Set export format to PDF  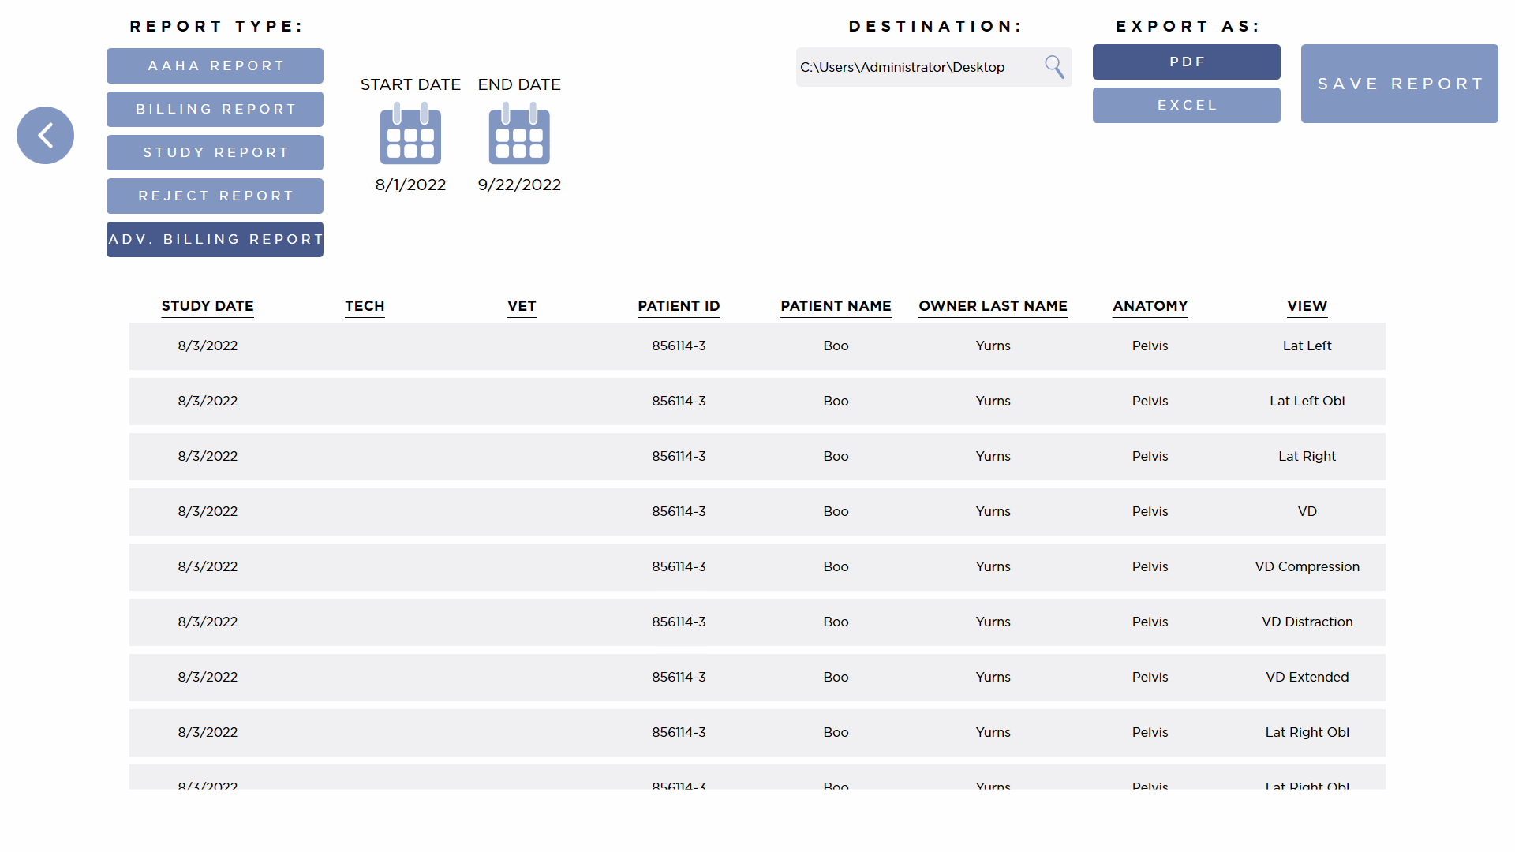click(x=1186, y=62)
